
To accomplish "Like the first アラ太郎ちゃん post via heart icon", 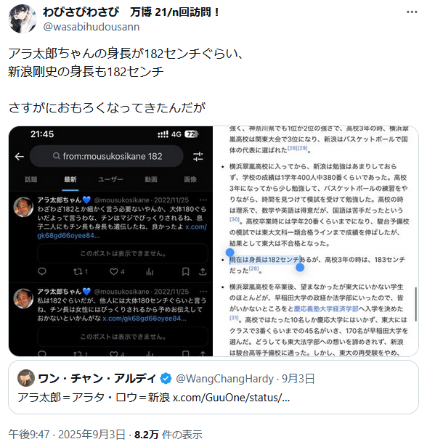I will (114, 271).
